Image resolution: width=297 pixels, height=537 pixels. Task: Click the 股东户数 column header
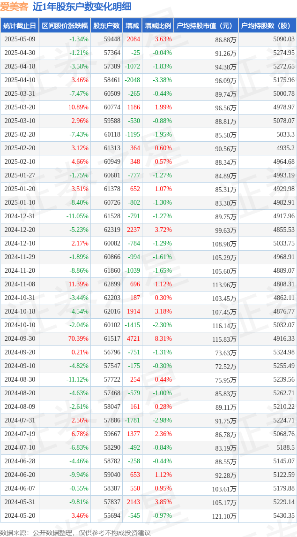coord(106,26)
